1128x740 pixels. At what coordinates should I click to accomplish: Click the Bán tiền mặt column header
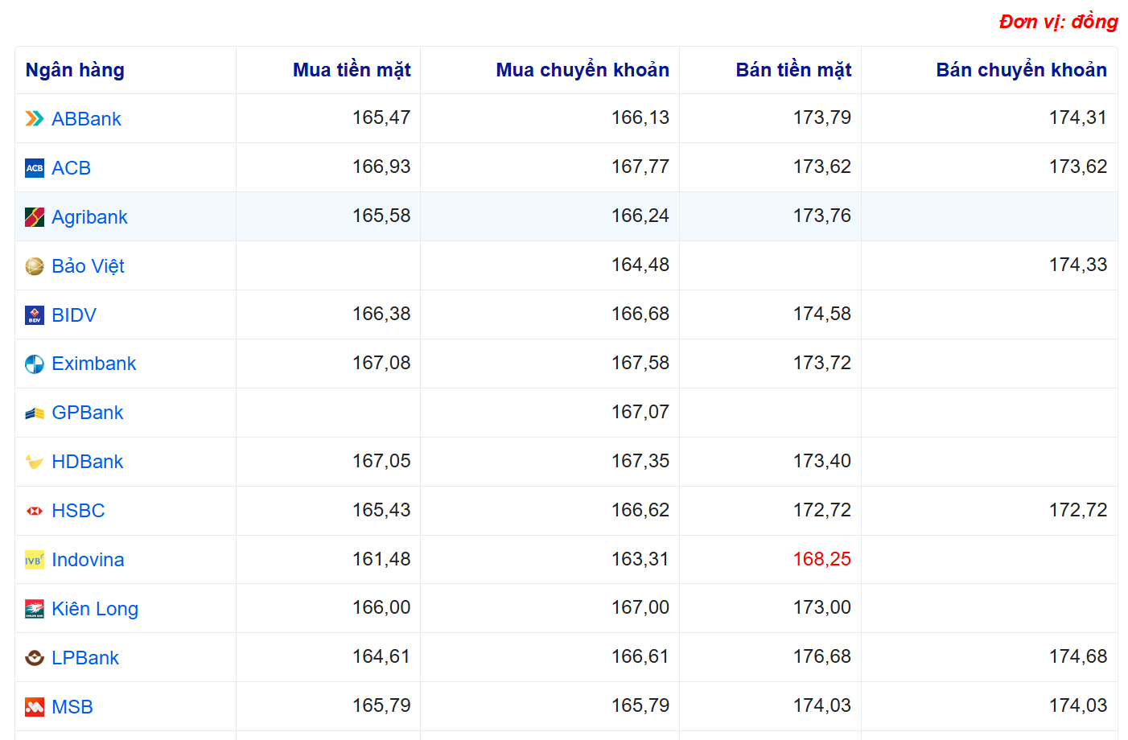(x=792, y=70)
